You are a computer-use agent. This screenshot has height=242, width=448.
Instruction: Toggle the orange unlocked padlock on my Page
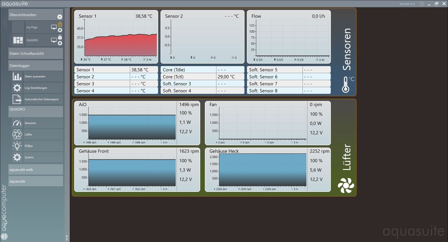coord(60,24)
